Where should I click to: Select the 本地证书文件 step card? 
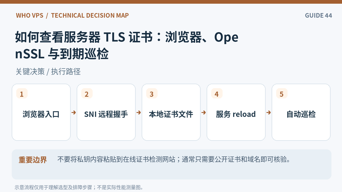pyautogui.click(x=171, y=112)
